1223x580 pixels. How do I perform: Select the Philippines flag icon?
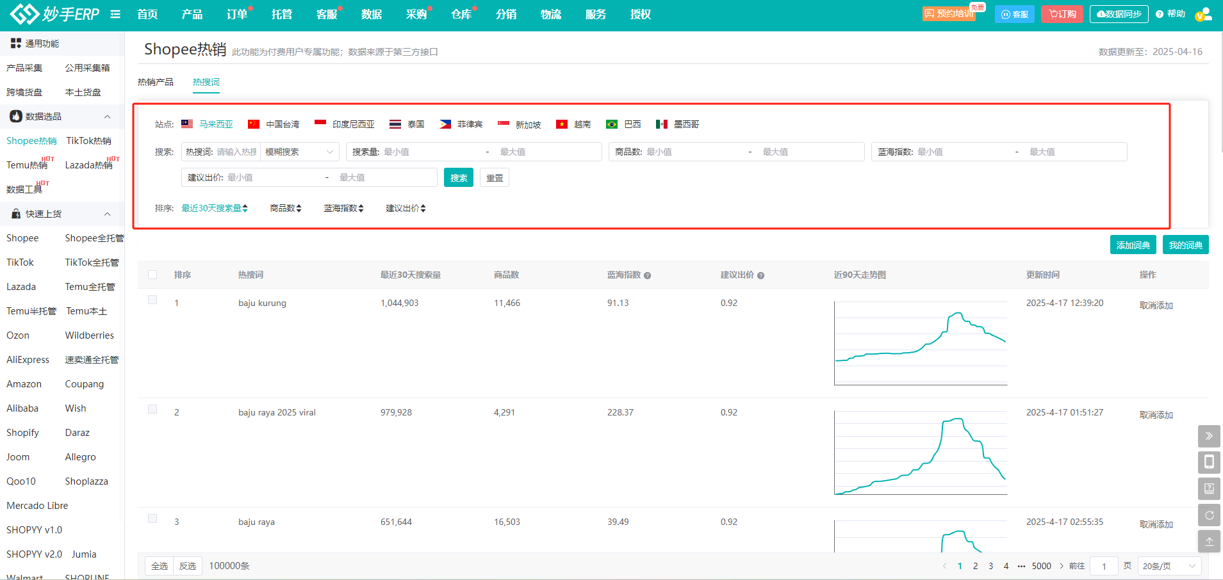pos(445,124)
